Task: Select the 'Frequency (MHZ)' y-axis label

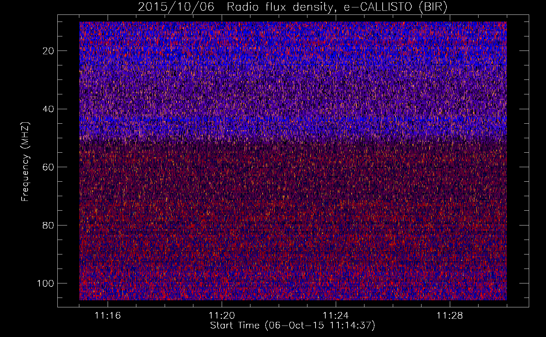Action: click(25, 161)
